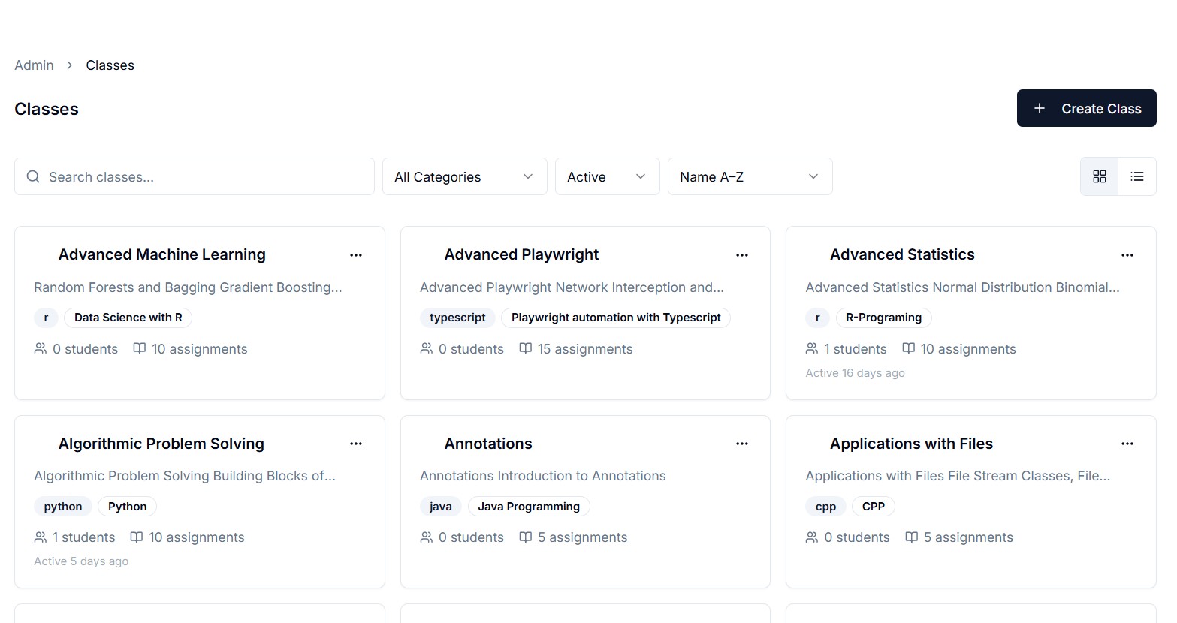Navigate to Admin via the breadcrumb
The width and height of the screenshot is (1177, 623).
pos(34,65)
